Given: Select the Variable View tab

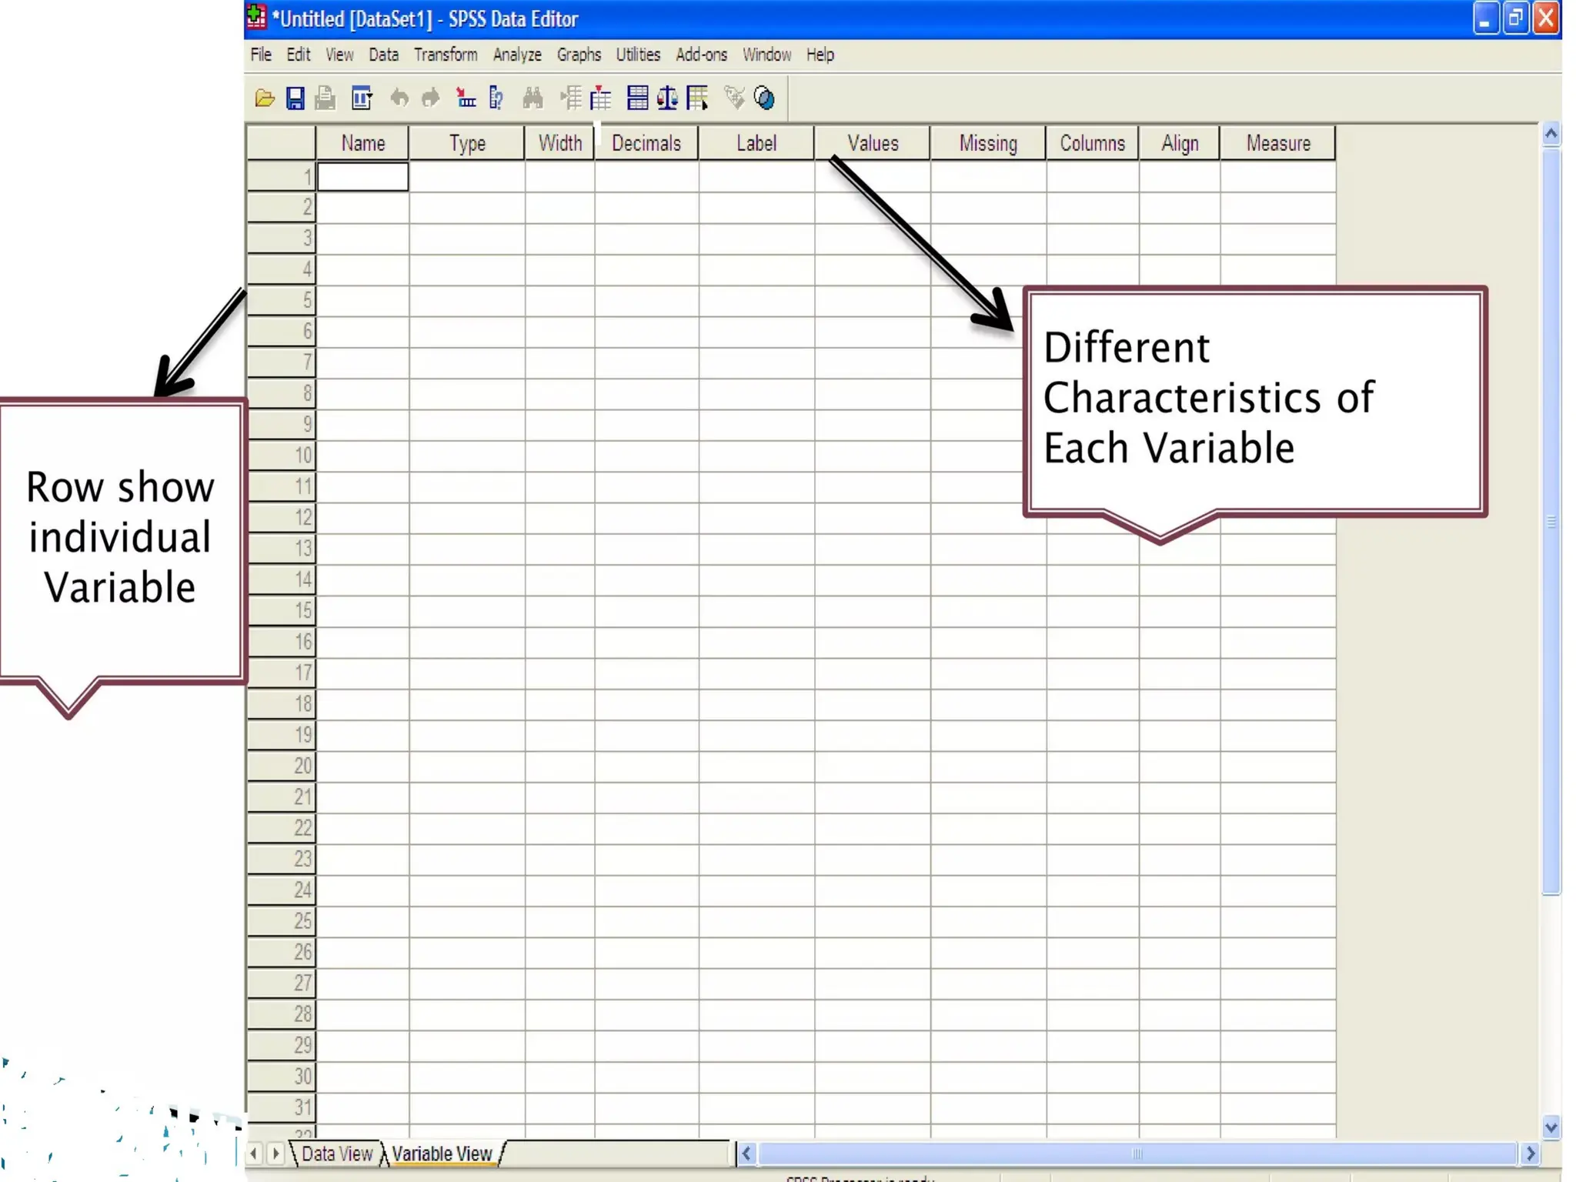Looking at the screenshot, I should (441, 1154).
